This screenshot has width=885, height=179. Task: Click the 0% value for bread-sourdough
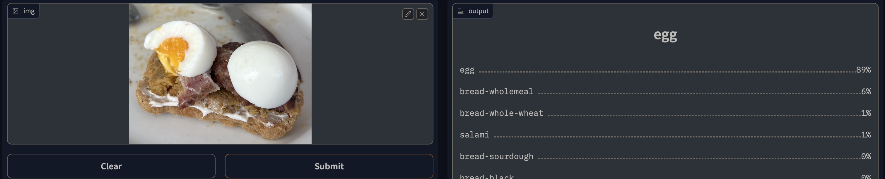[866, 156]
